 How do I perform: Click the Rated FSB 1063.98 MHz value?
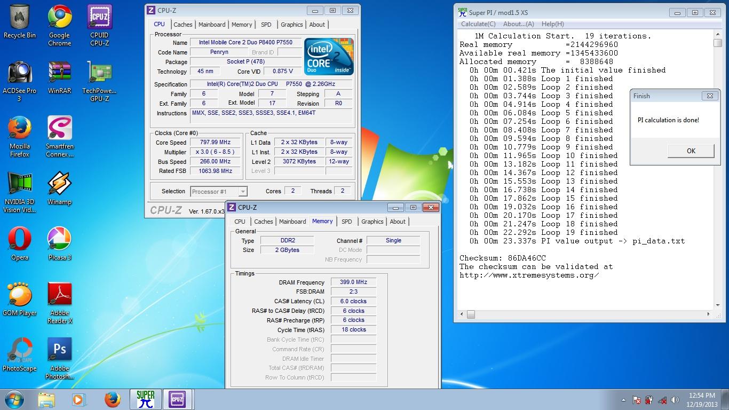[216, 171]
